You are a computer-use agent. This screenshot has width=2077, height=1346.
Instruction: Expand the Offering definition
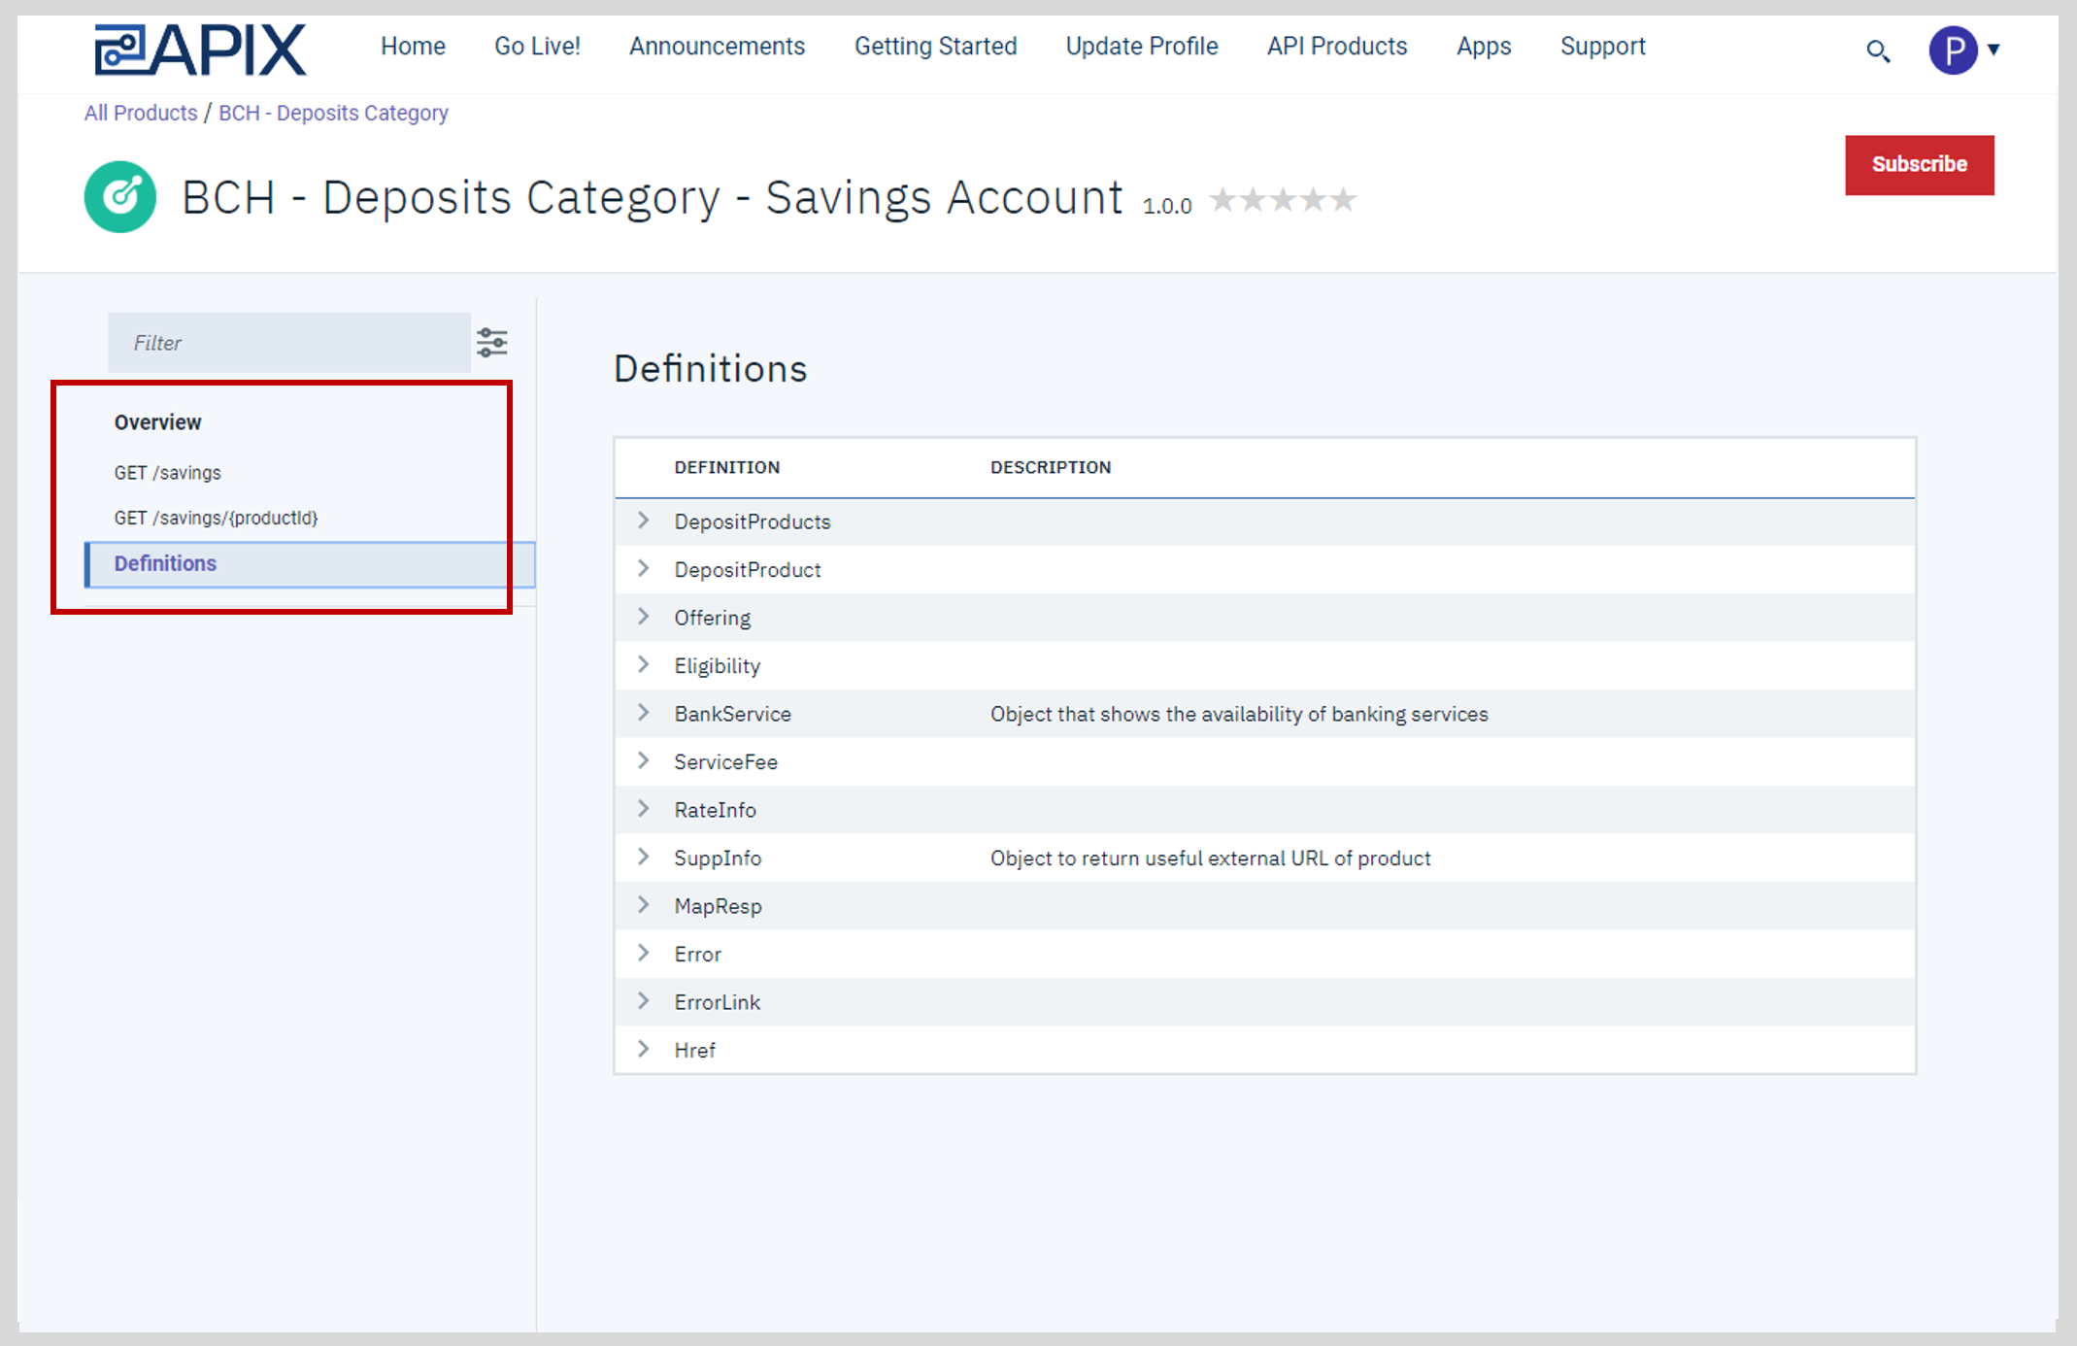[643, 616]
